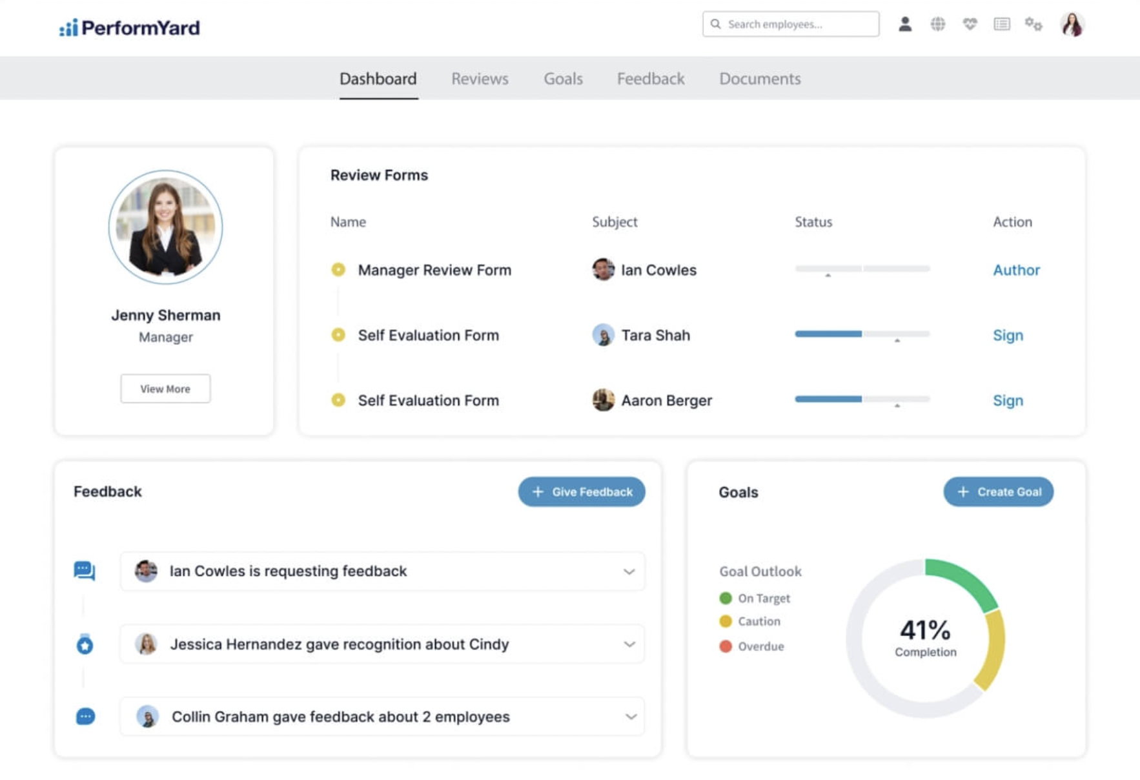This screenshot has height=780, width=1140.
Task: Click the status progress bar for Ian Cowles
Action: (x=862, y=268)
